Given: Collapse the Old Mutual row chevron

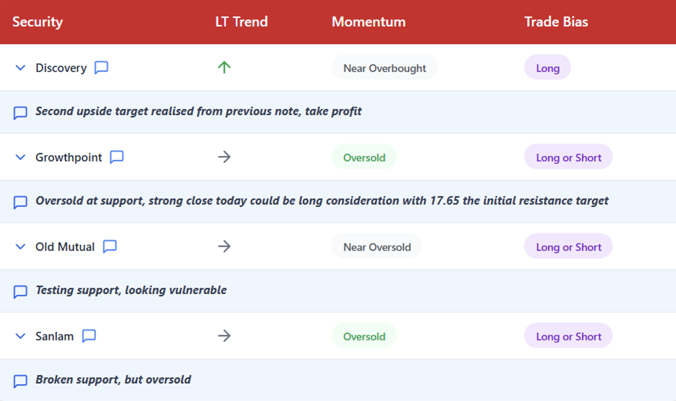Looking at the screenshot, I should (x=20, y=247).
